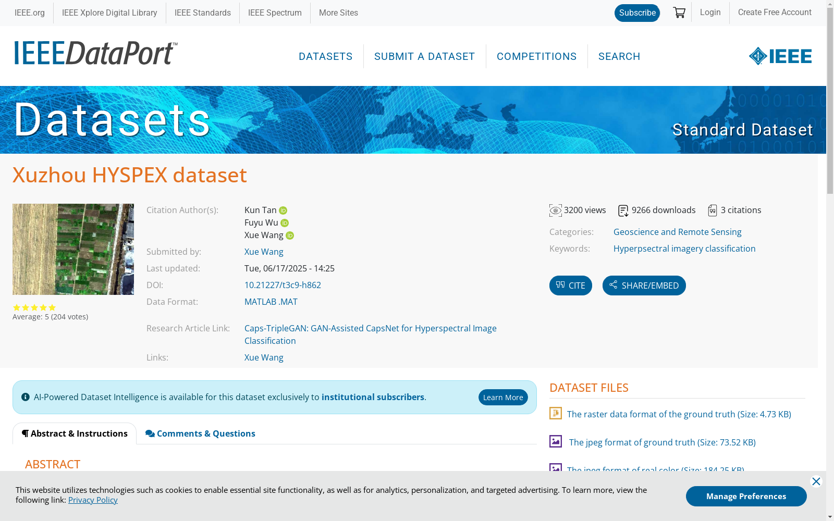
Task: Open the Caps-TripleGAN research article link
Action: 371,334
